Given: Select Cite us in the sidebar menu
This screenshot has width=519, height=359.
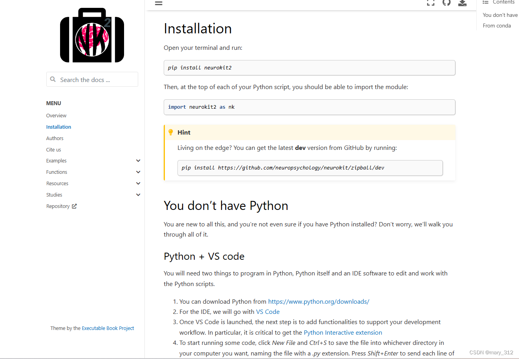Looking at the screenshot, I should 53,149.
